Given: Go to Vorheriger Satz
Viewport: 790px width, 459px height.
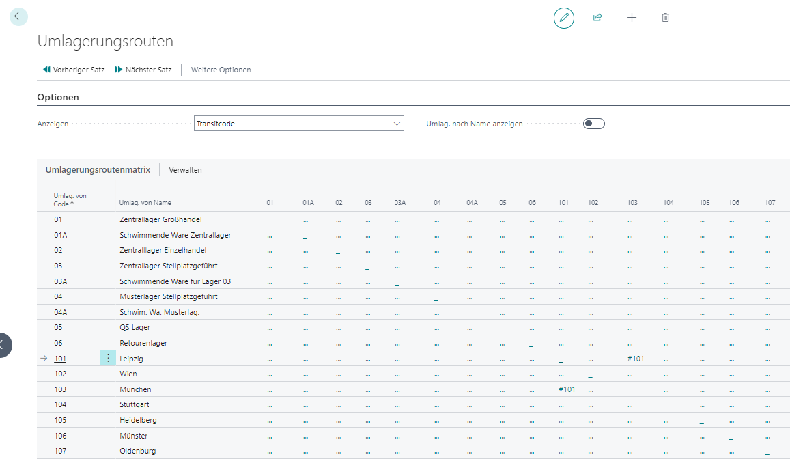Looking at the screenshot, I should [x=74, y=70].
